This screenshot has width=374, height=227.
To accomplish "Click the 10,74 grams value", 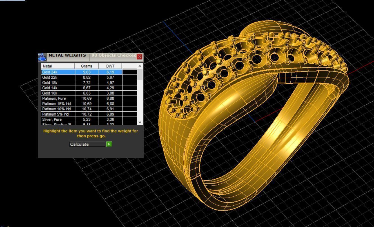I will pyautogui.click(x=87, y=109).
